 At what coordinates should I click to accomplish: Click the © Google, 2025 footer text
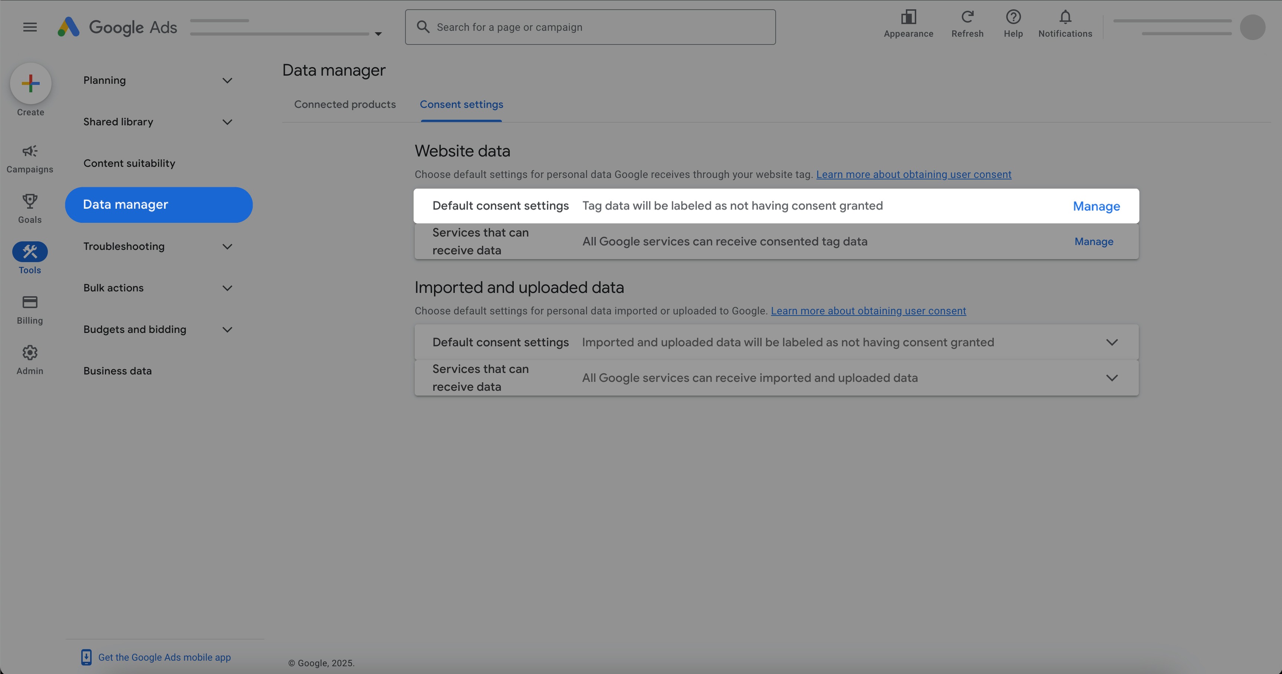tap(321, 663)
